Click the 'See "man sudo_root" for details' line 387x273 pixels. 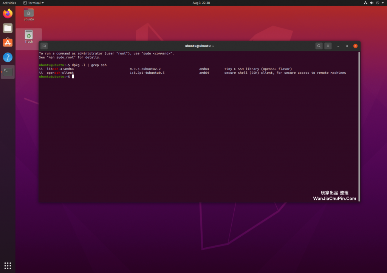(70, 57)
